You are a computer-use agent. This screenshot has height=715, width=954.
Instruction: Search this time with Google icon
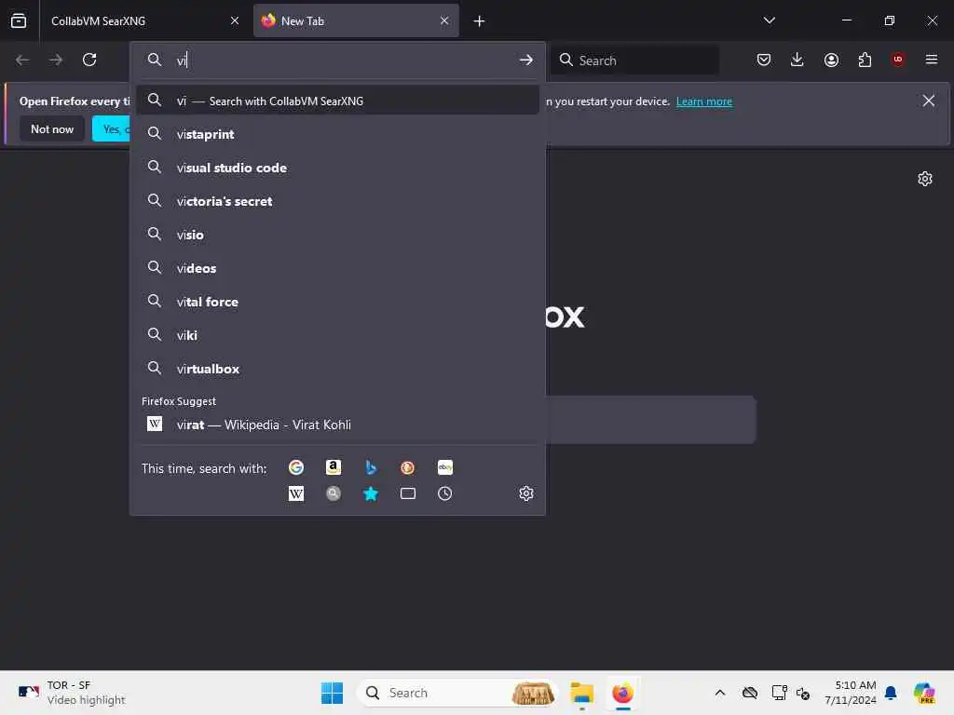(296, 467)
